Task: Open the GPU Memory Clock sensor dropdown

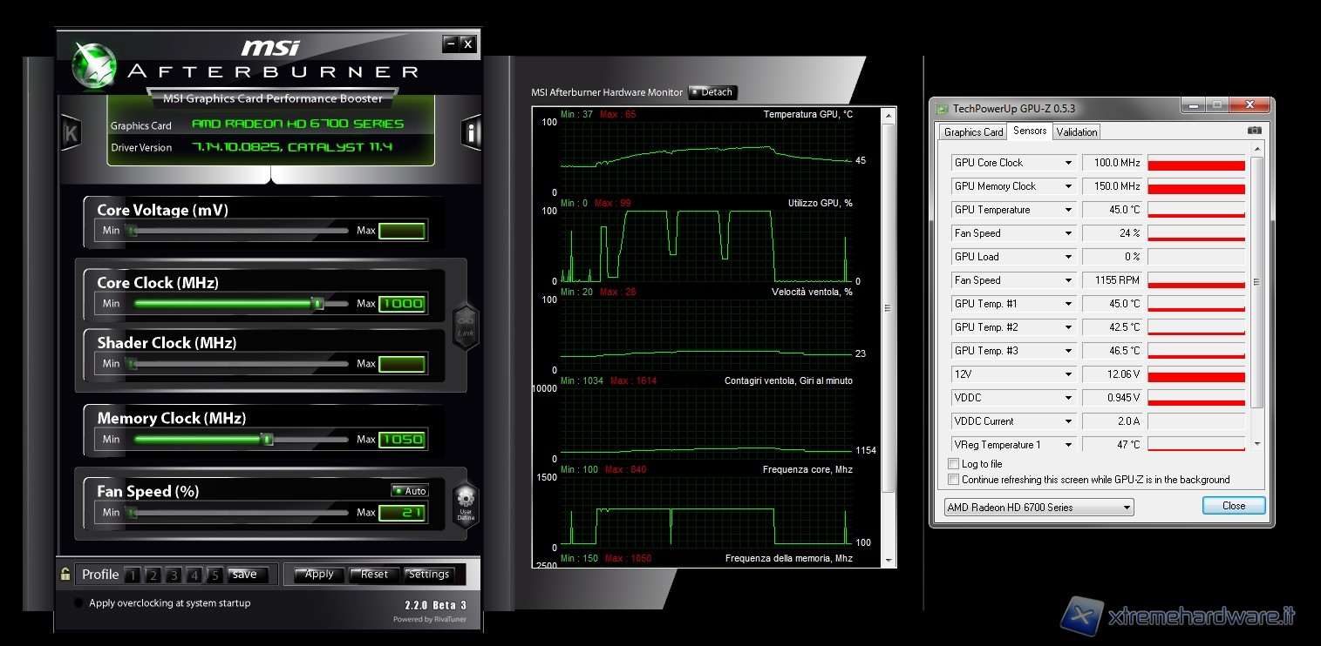Action: coord(1068,186)
